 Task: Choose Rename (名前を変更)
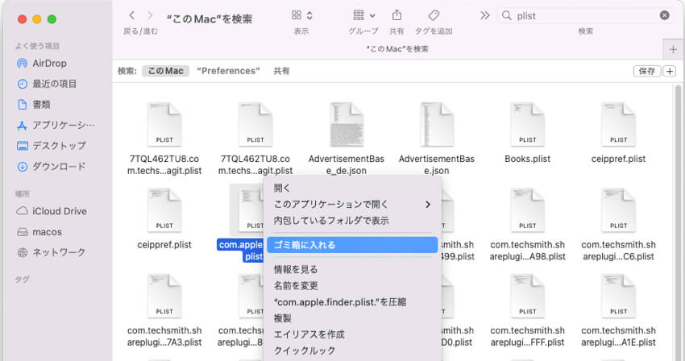click(352, 285)
